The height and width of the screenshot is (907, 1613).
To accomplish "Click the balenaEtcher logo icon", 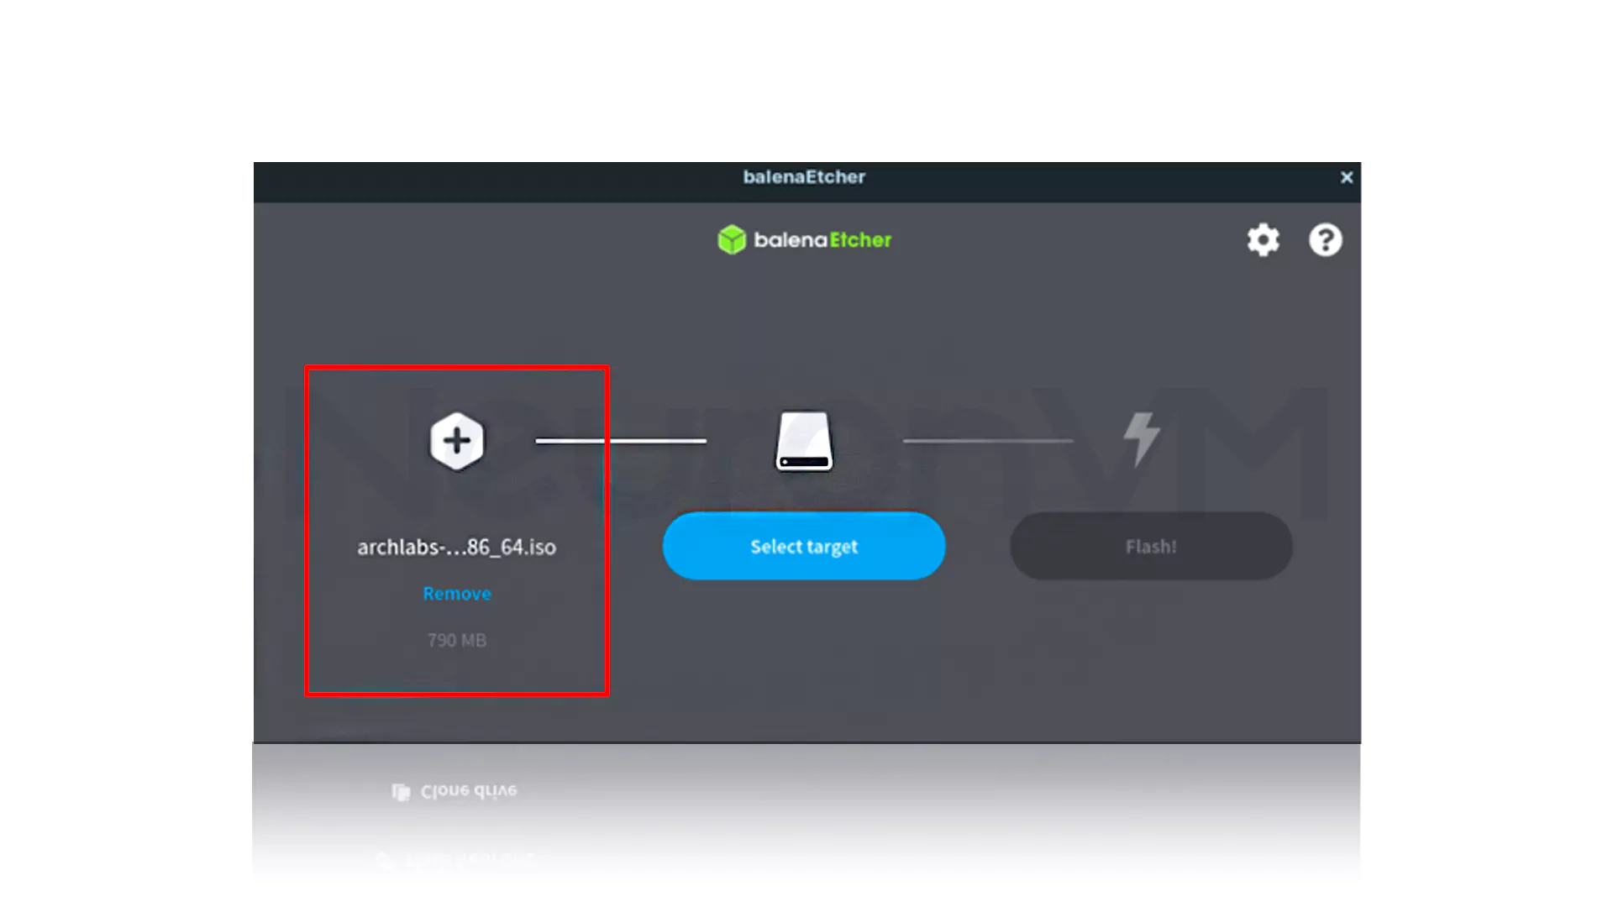I will click(729, 240).
